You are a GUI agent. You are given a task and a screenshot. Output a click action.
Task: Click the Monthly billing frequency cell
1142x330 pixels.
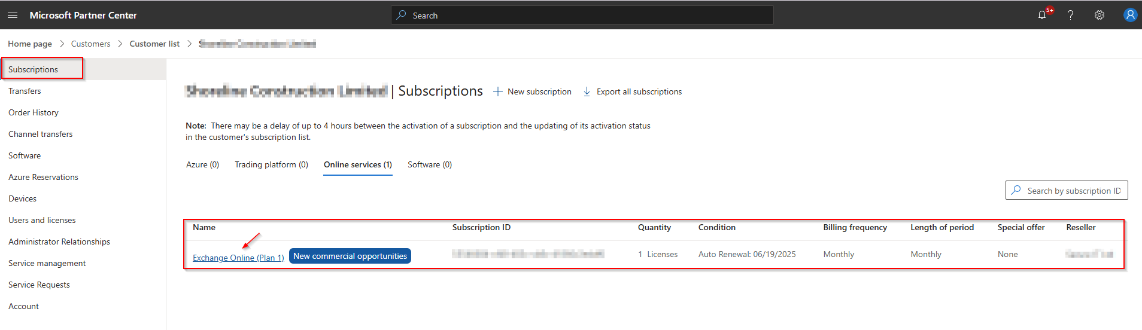[839, 254]
